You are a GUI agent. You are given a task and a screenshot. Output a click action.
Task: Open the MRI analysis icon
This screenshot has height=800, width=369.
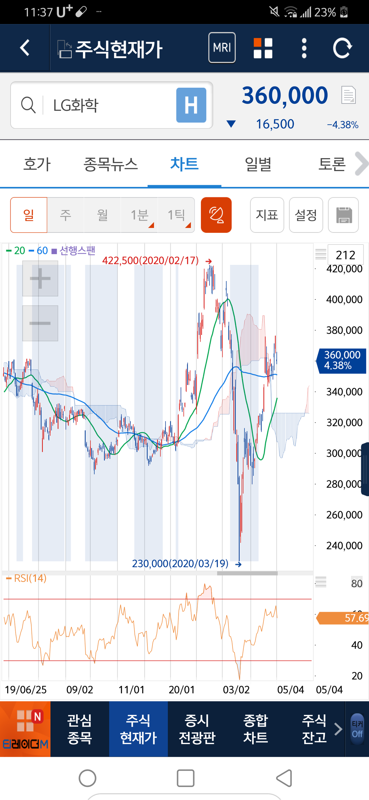pyautogui.click(x=222, y=48)
